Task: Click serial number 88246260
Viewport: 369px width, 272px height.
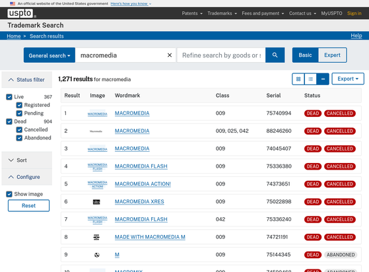Action: pyautogui.click(x=279, y=131)
